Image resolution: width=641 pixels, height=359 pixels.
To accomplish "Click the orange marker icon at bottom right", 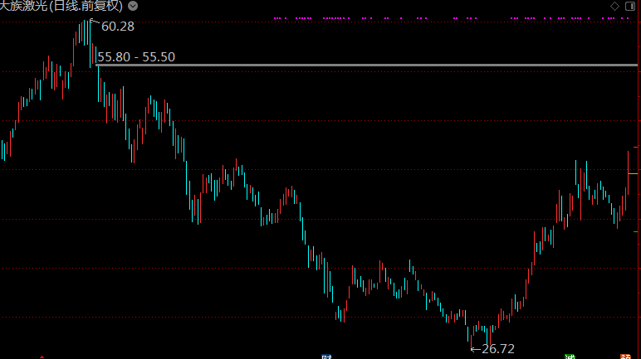I will pos(625,357).
